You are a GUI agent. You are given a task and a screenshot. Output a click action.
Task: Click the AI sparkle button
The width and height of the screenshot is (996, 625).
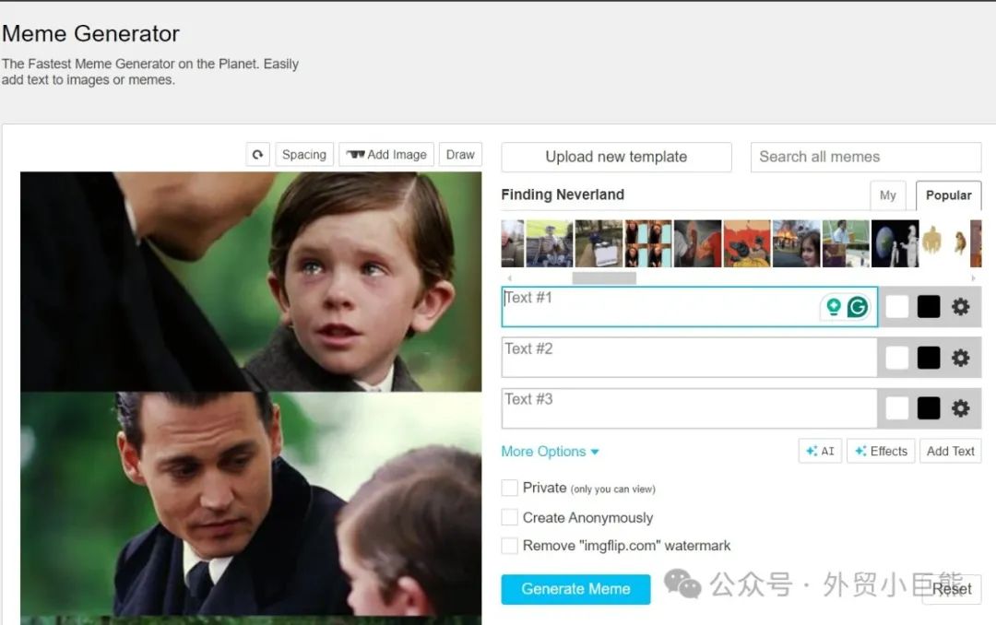pyautogui.click(x=820, y=451)
